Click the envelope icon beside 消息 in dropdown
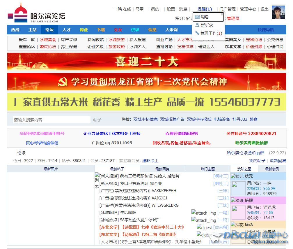293x249 pixels. (x=197, y=17)
